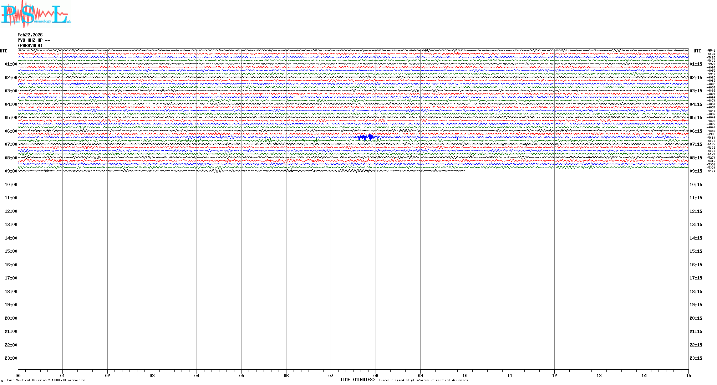The width and height of the screenshot is (717, 385).
Task: Click the TIME (MINUTES) axis title
Action: [x=357, y=380]
